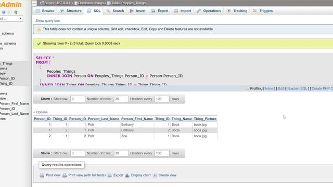This screenshot has height=187, width=333.
Task: Select Person_Last_Name in navigation sidebar
Action: [14, 114]
